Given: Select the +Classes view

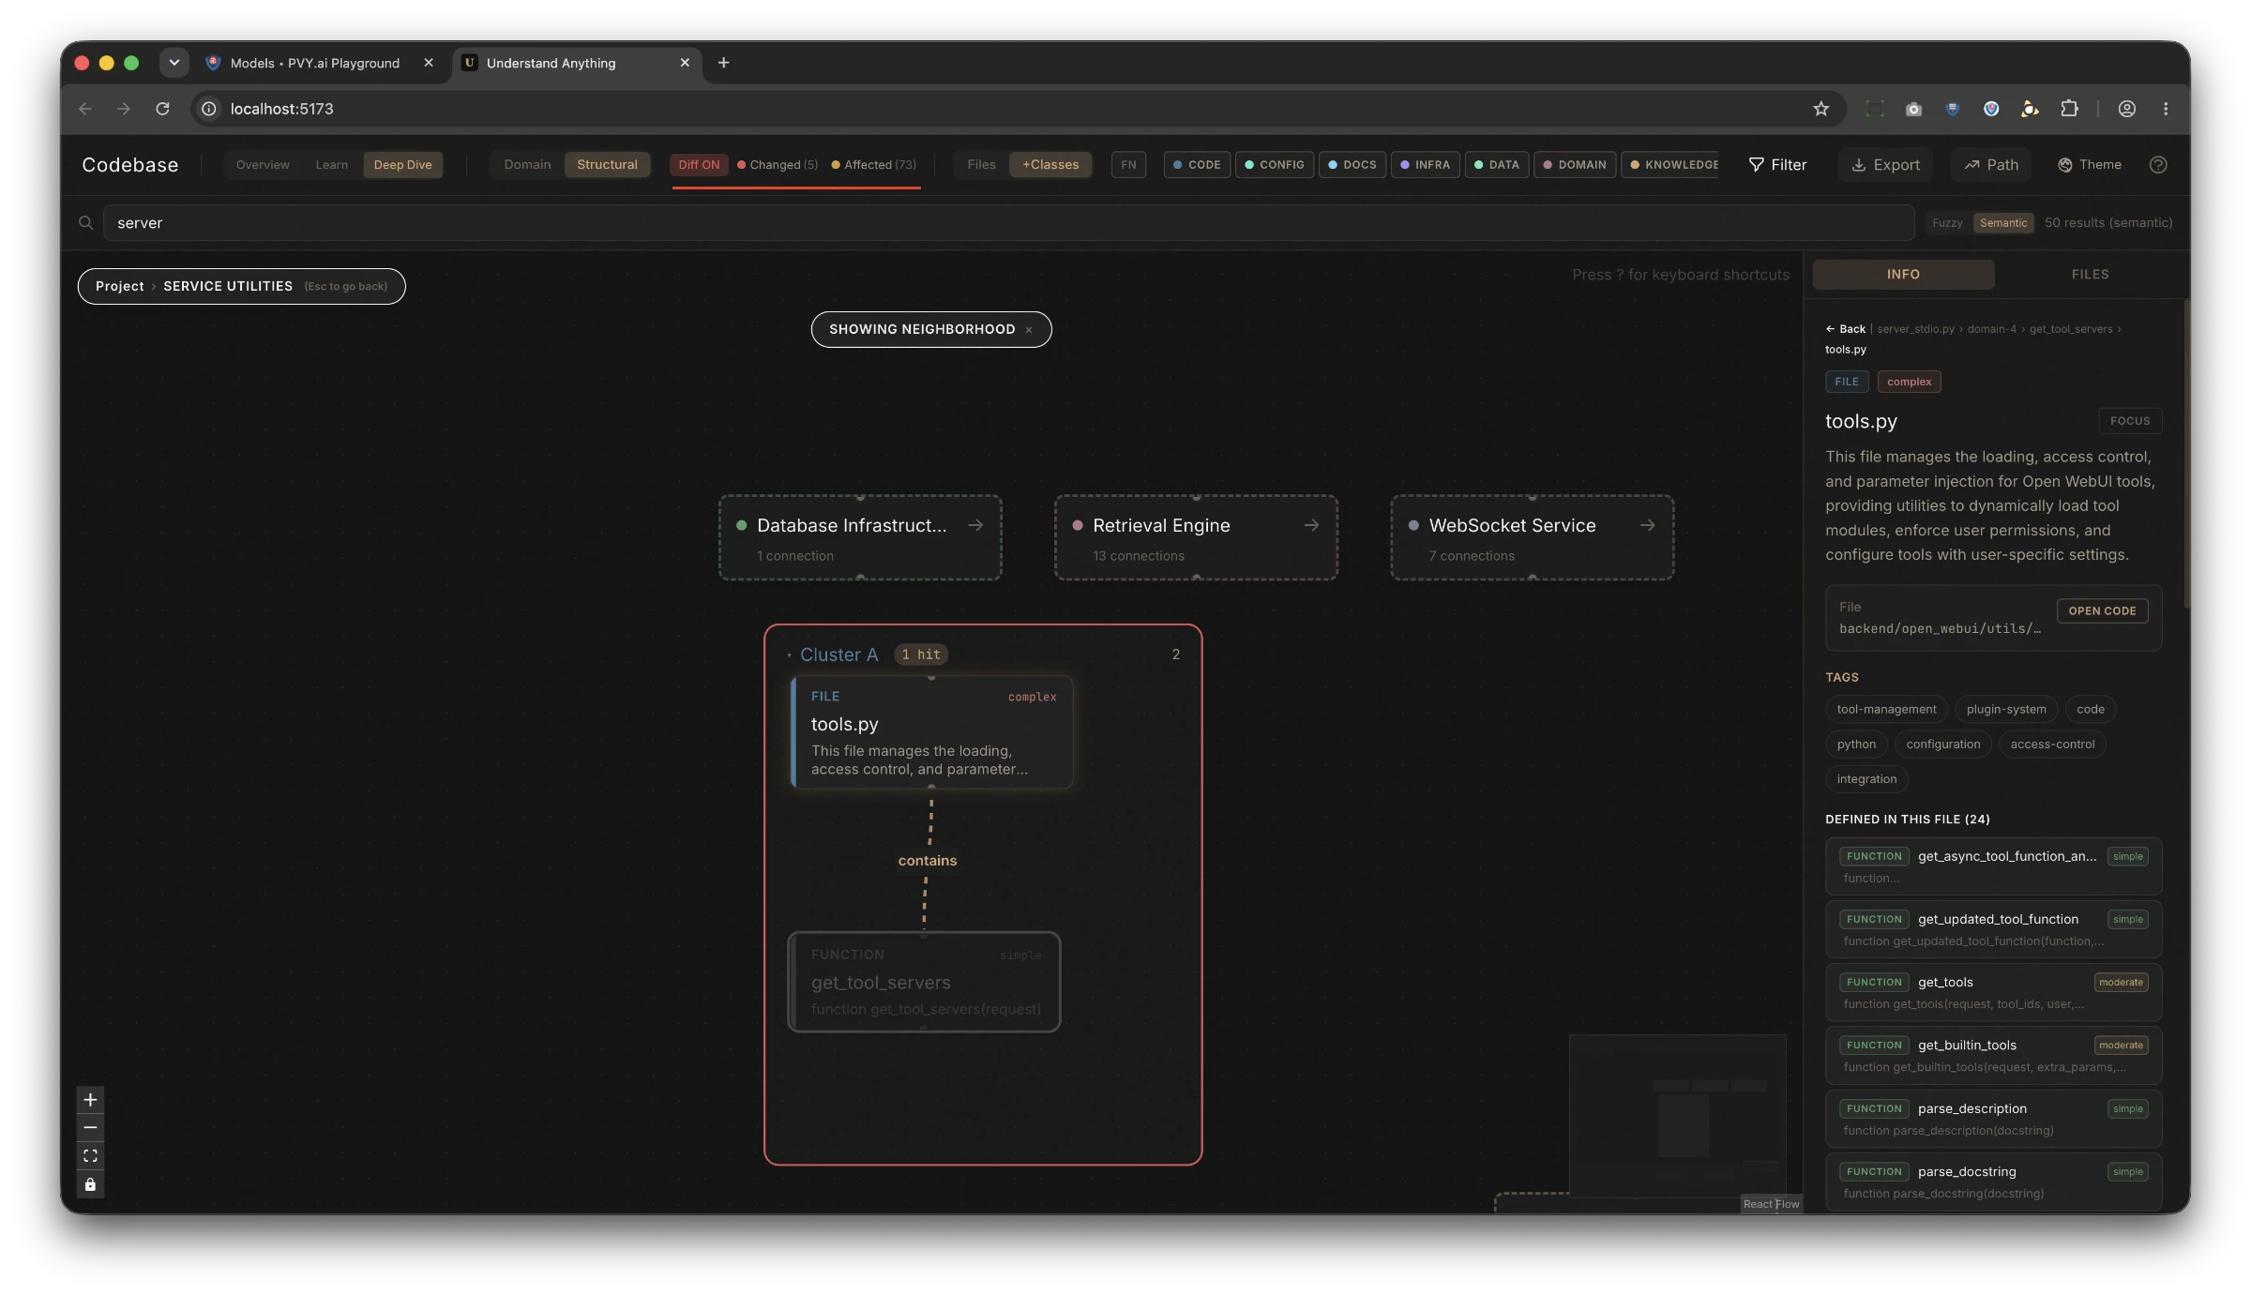Looking at the screenshot, I should click(1050, 165).
